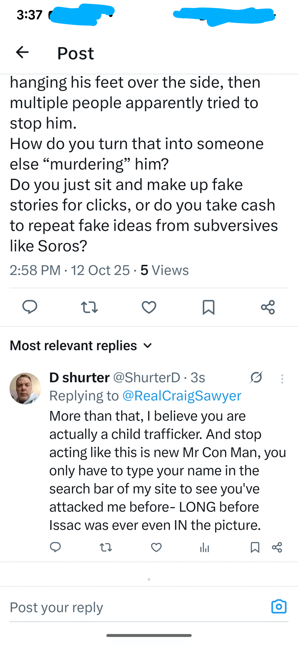Viewport: 298px width, 645px height.
Task: Tap the Grok icon on reply
Action: (256, 377)
